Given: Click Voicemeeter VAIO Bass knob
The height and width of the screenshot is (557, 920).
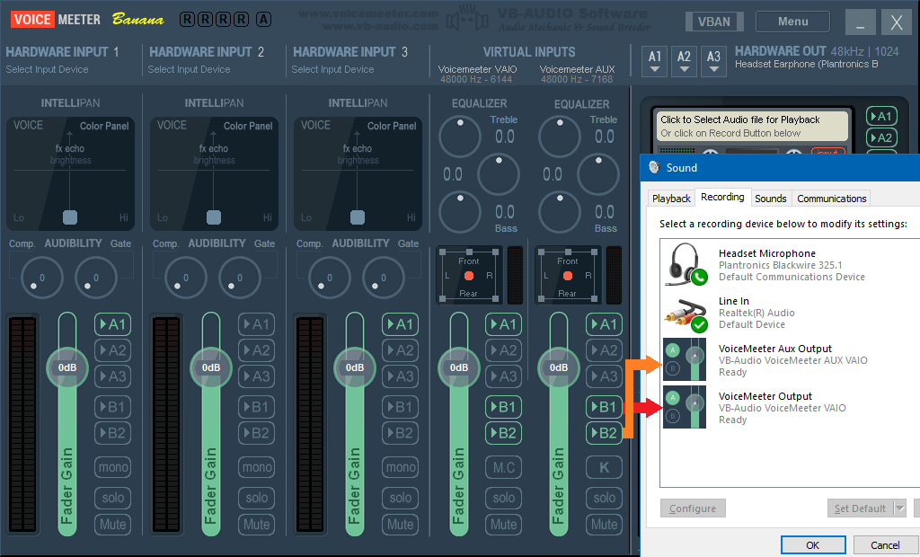Looking at the screenshot, I should click(x=460, y=212).
